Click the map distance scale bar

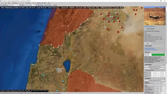pos(126,90)
